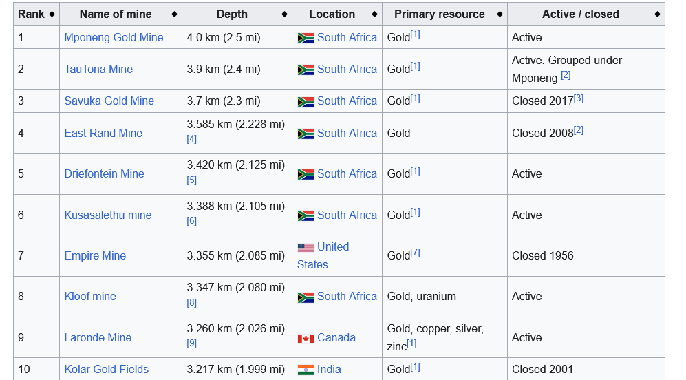Screen dimensions: 686x380
Task: Open citation [1] beside Gold in TauTona row
Action: point(415,66)
